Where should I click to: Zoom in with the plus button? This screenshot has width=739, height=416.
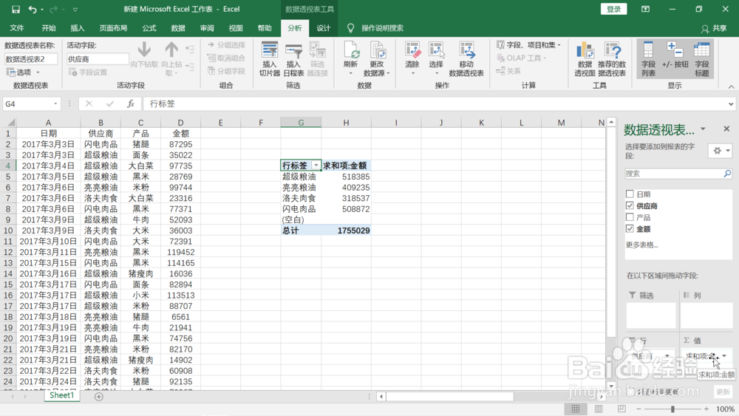click(706, 409)
